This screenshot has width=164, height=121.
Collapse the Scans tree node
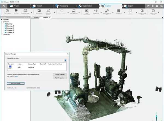1,22
